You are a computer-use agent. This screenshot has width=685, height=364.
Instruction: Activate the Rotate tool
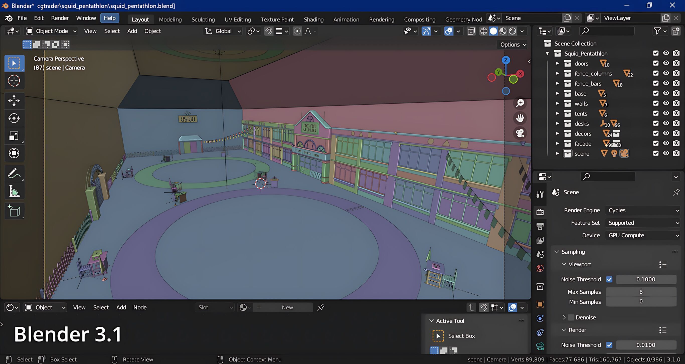coord(14,118)
